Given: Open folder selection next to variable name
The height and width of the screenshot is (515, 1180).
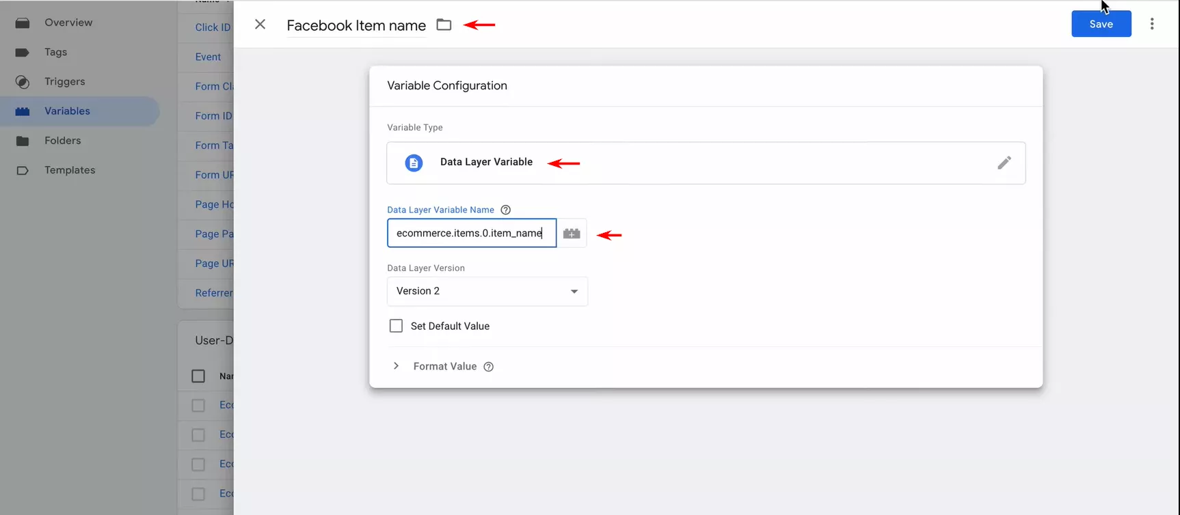Looking at the screenshot, I should [x=444, y=25].
